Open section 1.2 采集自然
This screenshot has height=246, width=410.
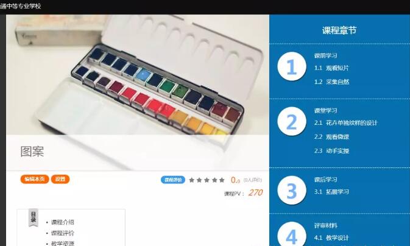point(331,82)
